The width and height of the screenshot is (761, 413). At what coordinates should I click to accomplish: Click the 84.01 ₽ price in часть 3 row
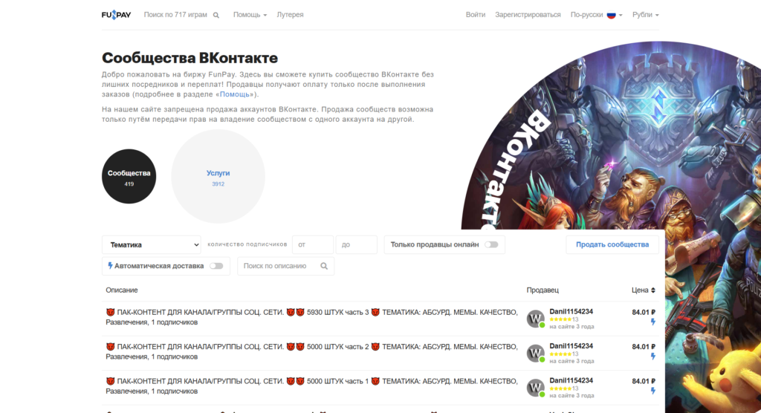(x=644, y=312)
